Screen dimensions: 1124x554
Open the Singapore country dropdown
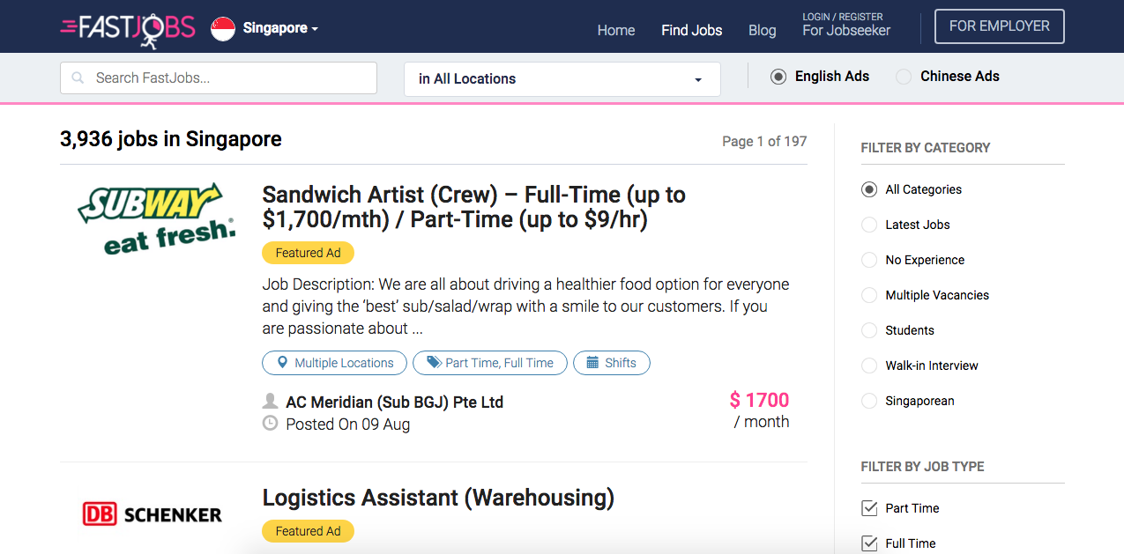point(280,28)
